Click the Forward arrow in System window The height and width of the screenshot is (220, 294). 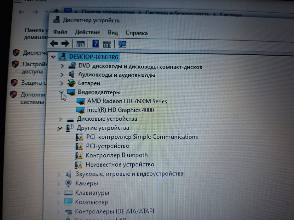click(x=35, y=12)
